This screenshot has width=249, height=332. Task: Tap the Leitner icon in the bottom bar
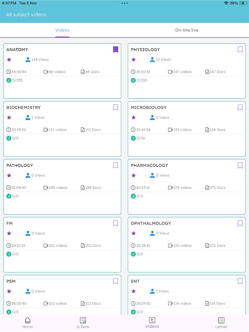(x=221, y=320)
